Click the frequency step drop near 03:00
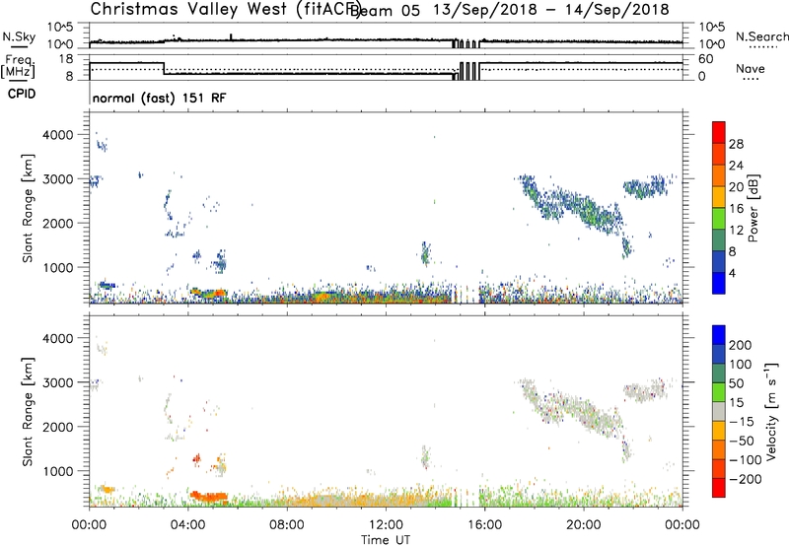Screen dimensions: 789x546 [x=164, y=68]
